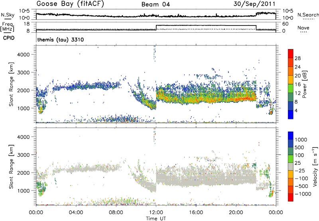Click the 'Time UT' axis label

156,219
